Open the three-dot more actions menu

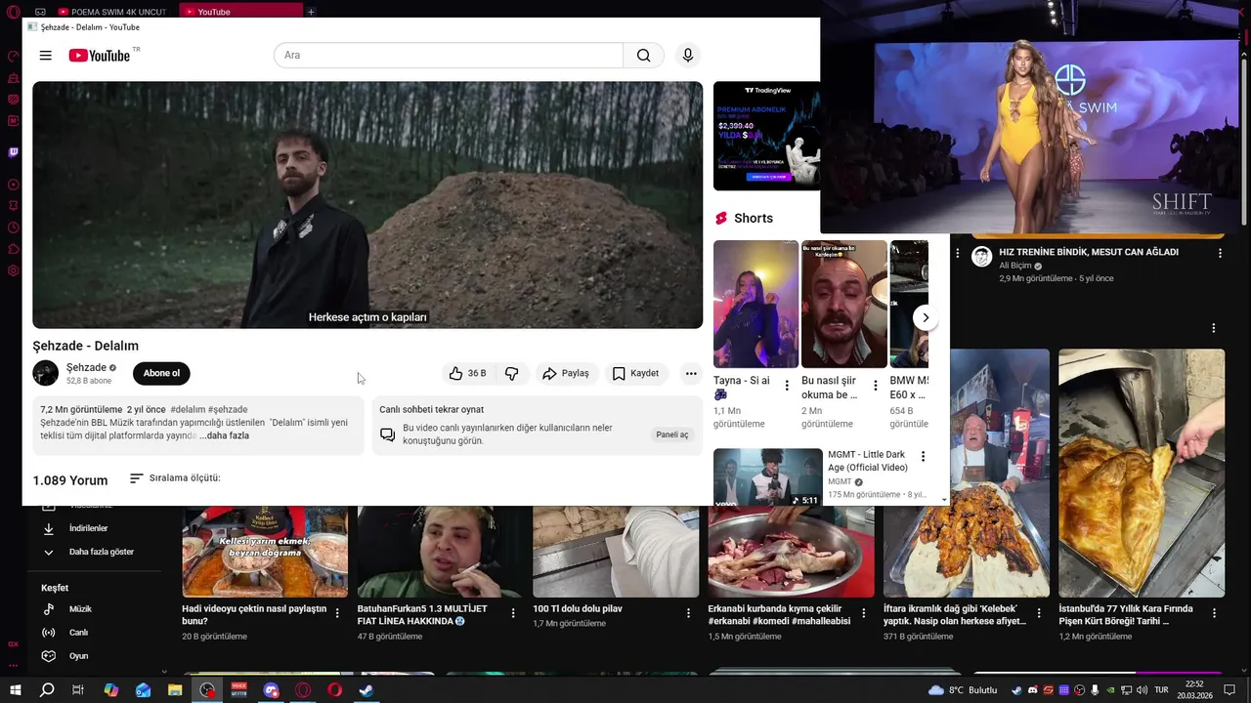click(x=691, y=373)
